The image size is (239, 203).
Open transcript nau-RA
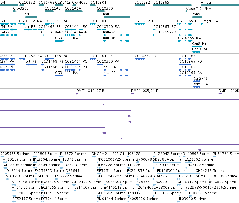pyautogui.click(x=109, y=32)
